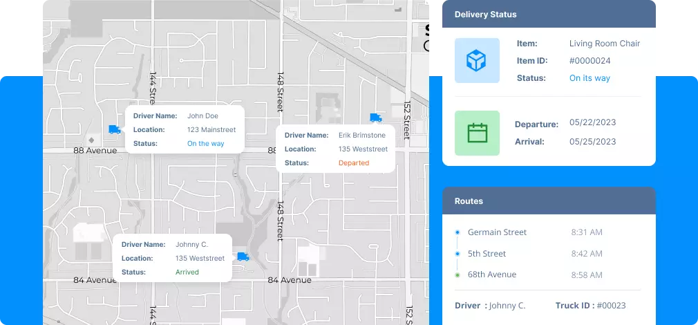The width and height of the screenshot is (698, 325).
Task: Click John Doe's 'On the way' status
Action: click(206, 144)
